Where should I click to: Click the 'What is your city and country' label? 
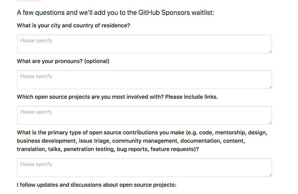[x=73, y=25]
